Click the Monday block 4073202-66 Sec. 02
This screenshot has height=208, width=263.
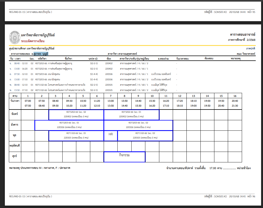point(76,115)
